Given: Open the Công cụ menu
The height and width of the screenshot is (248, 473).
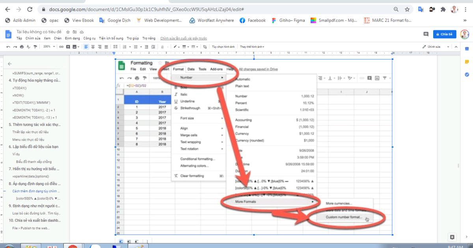Looking at the screenshot, I should click(90, 38).
